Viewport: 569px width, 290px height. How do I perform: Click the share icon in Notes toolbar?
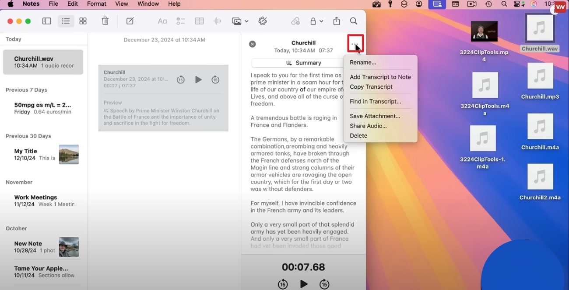[337, 21]
